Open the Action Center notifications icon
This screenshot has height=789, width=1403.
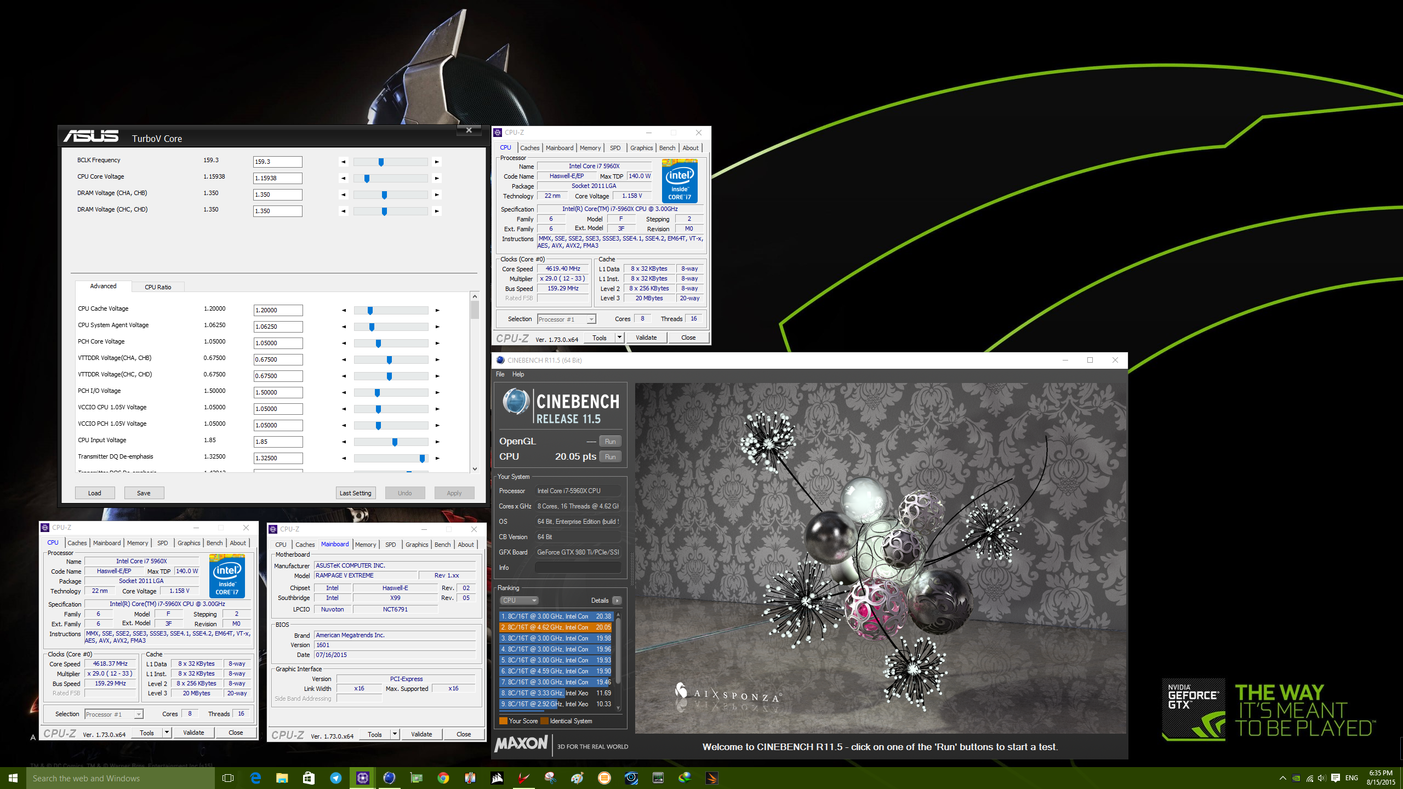point(1335,778)
